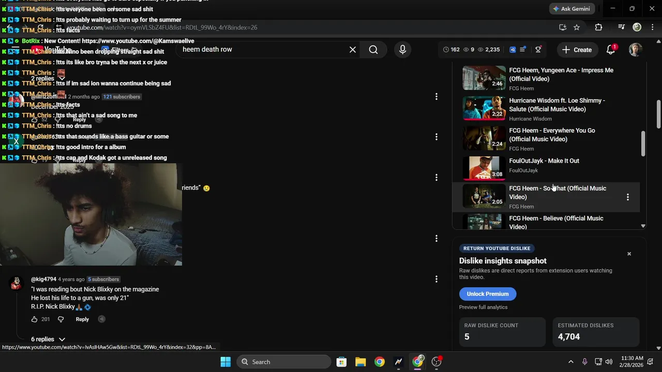Show hidden system tray icons
This screenshot has width=662, height=372.
pos(570,362)
